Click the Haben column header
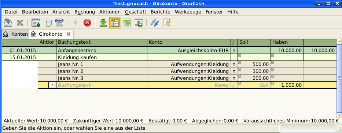The image size is (342, 133). tap(287, 43)
